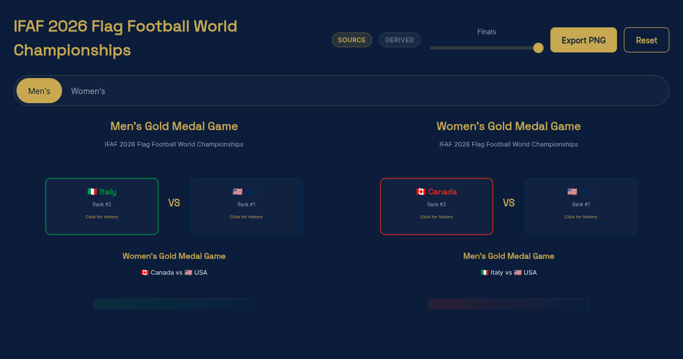The width and height of the screenshot is (683, 359).
Task: Click Italy flag in 'Italy vs USA' line
Action: pos(485,272)
